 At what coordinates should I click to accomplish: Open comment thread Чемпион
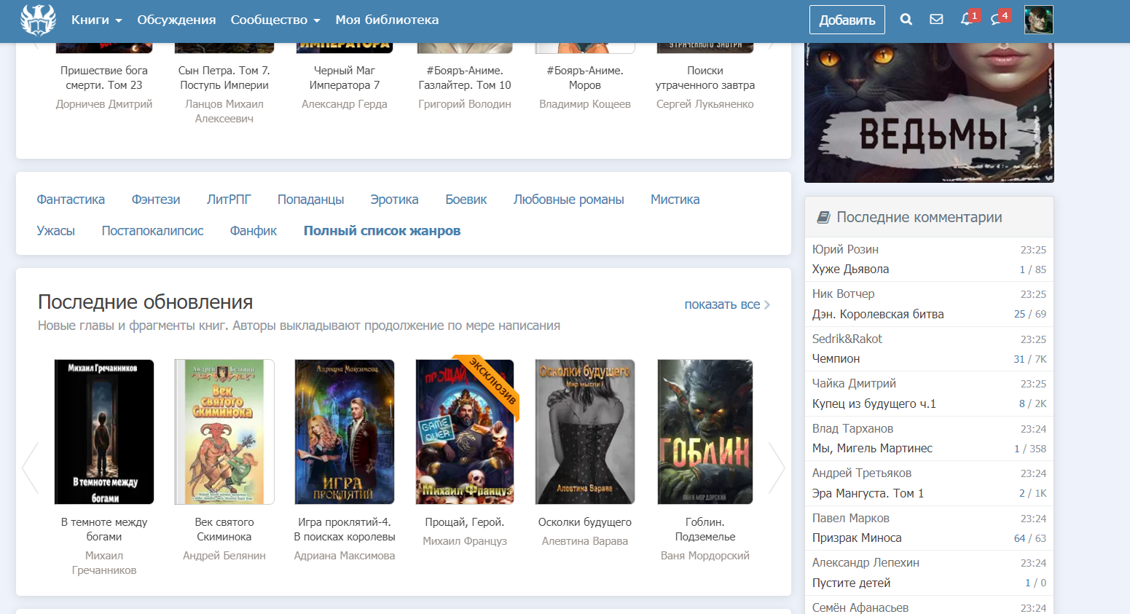836,359
